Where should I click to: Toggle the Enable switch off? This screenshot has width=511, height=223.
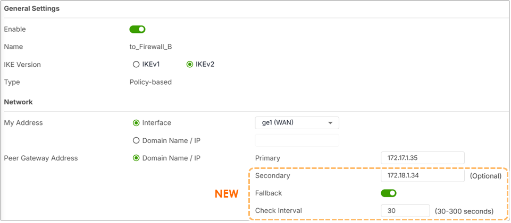[137, 29]
